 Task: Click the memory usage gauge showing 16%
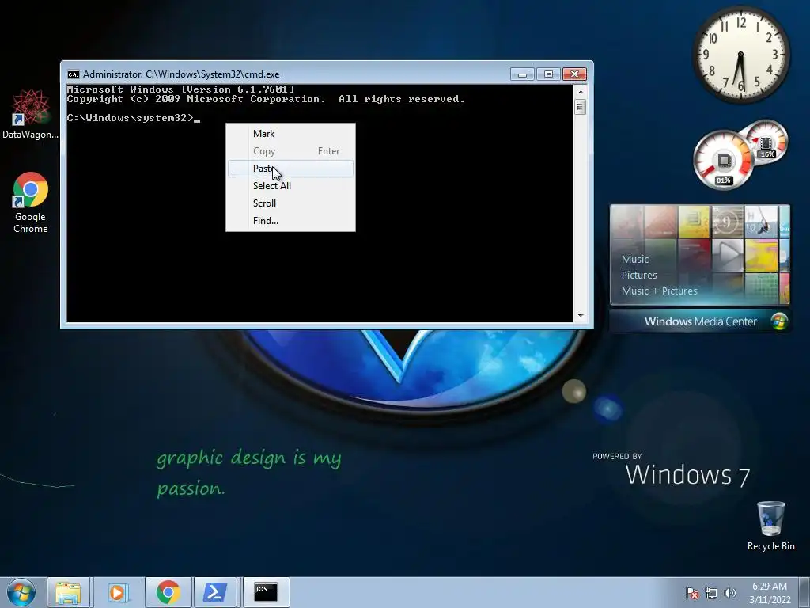766,141
